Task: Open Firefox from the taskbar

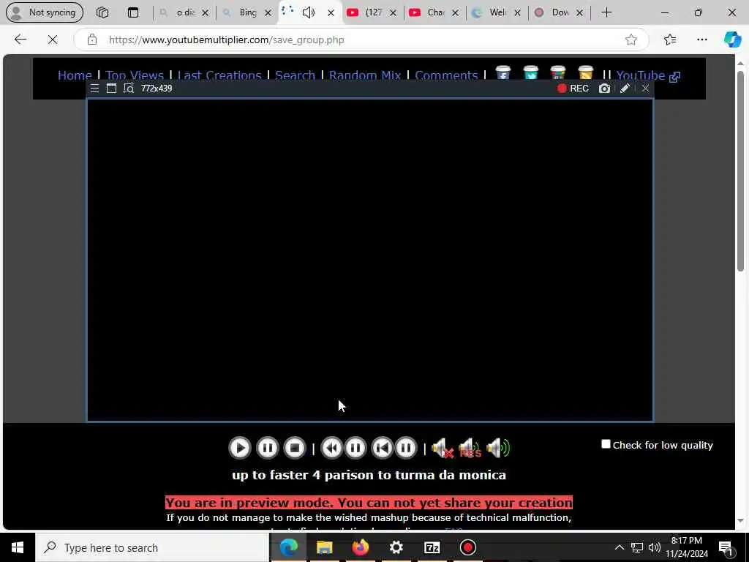Action: pyautogui.click(x=360, y=547)
